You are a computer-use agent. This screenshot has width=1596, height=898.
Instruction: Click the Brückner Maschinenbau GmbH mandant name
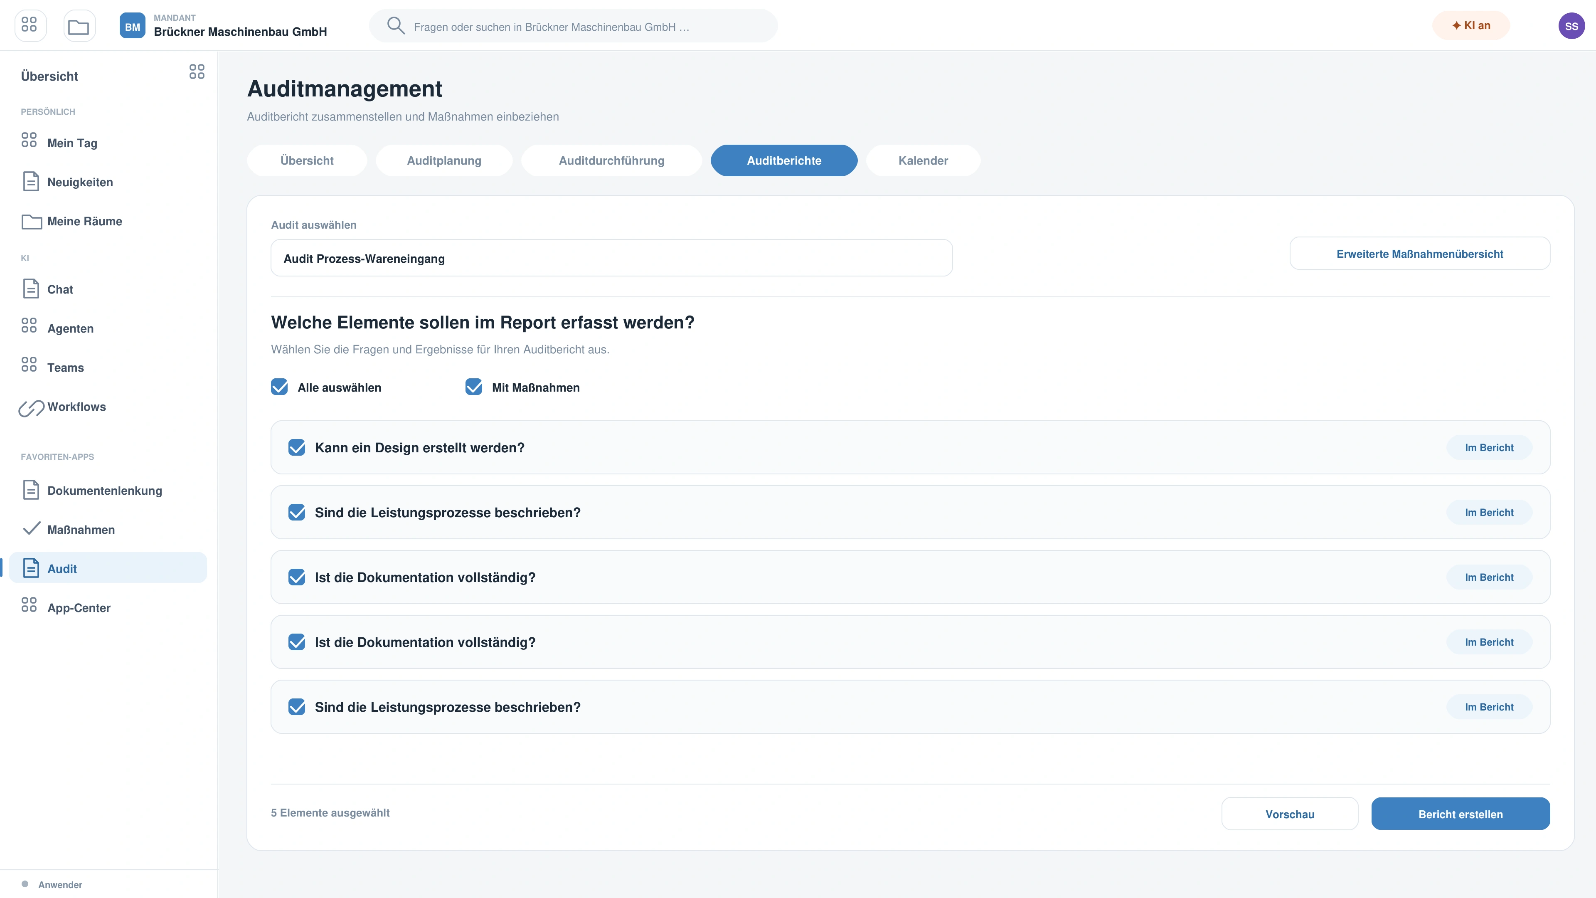pyautogui.click(x=240, y=32)
